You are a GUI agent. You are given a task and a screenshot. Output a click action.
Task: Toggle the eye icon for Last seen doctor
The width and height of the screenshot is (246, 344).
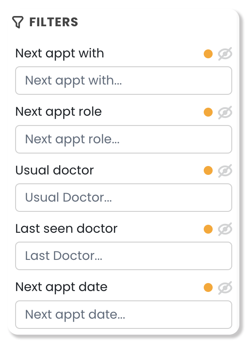coord(225,229)
